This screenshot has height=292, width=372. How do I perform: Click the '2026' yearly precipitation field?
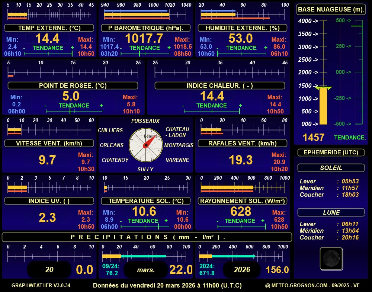243,270
